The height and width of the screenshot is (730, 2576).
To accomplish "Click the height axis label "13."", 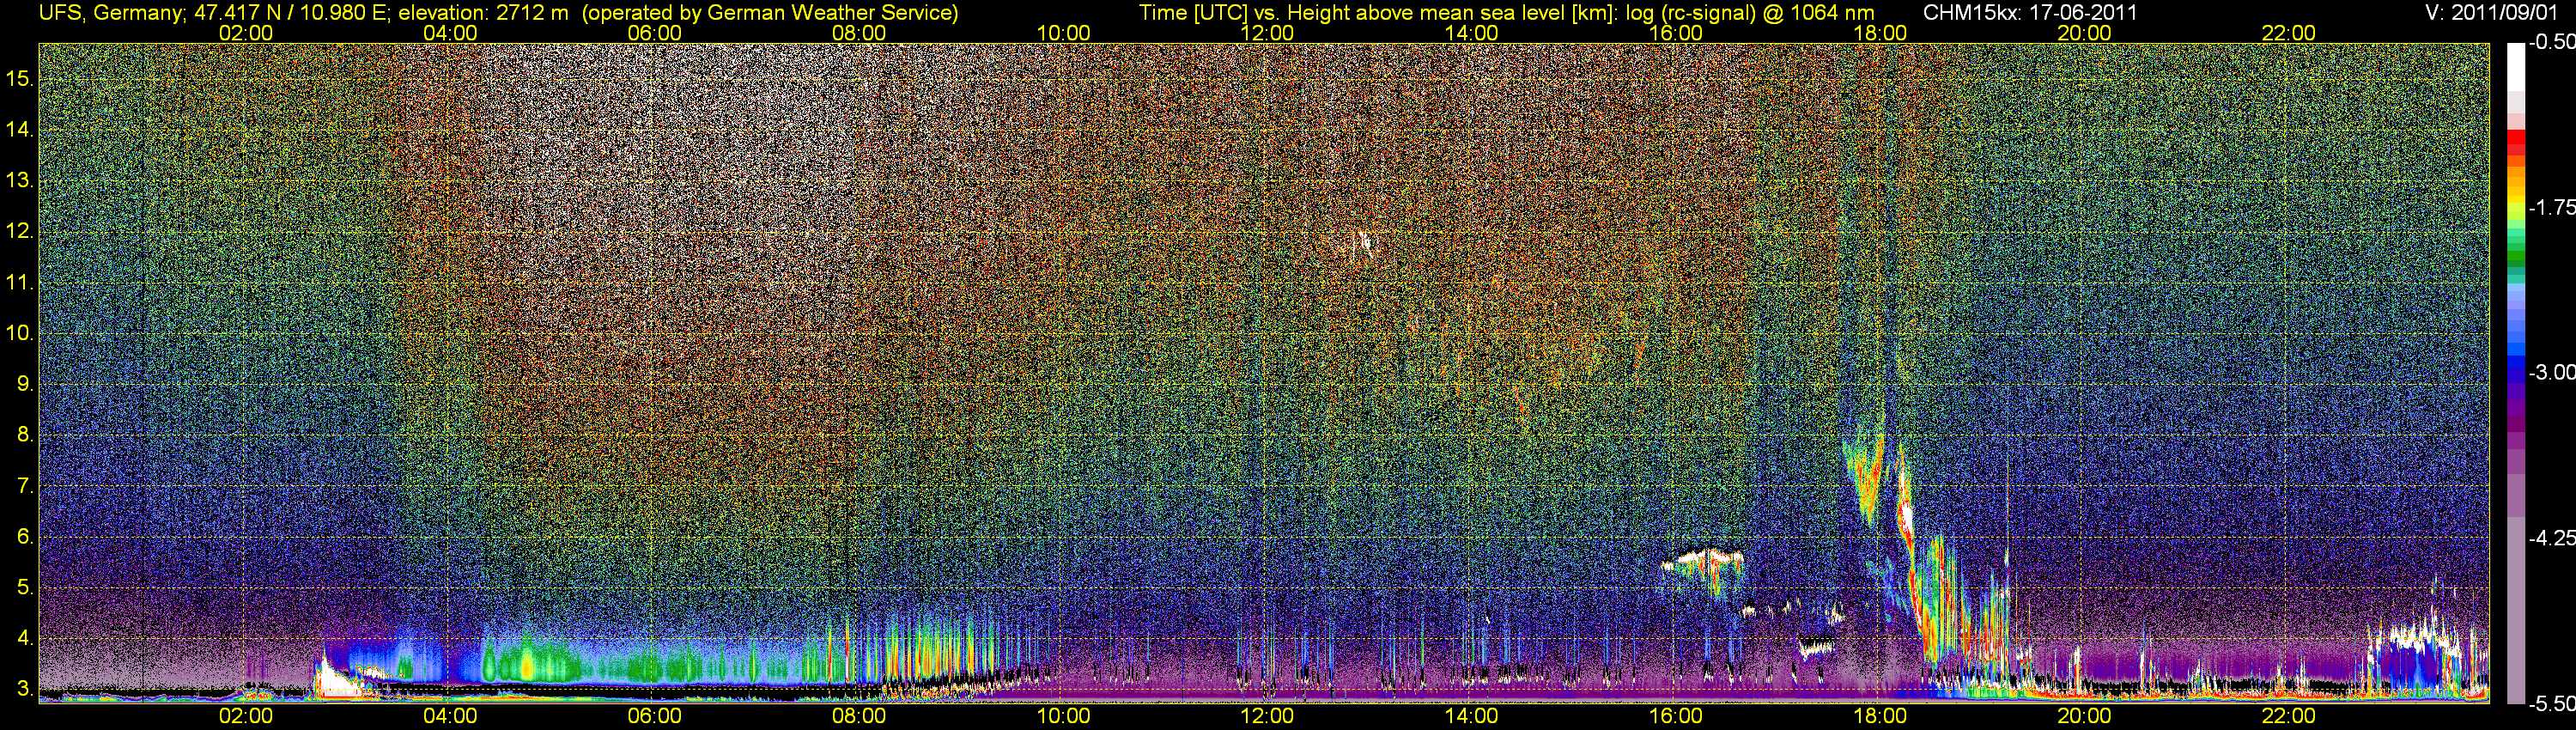I will (x=20, y=181).
